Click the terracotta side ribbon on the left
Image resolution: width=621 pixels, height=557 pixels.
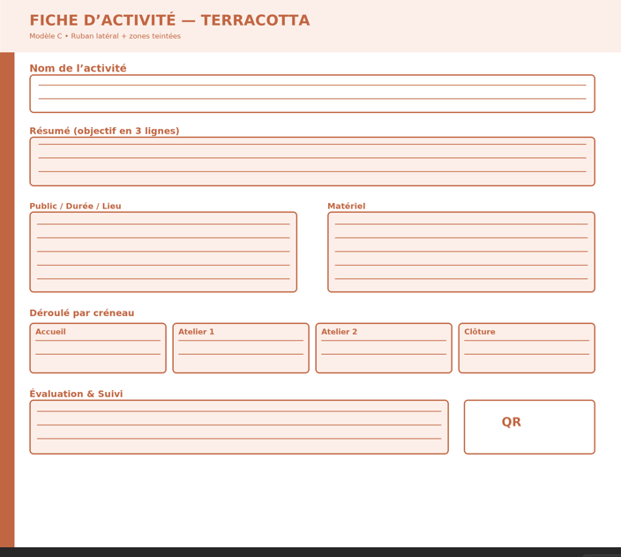pyautogui.click(x=7, y=300)
